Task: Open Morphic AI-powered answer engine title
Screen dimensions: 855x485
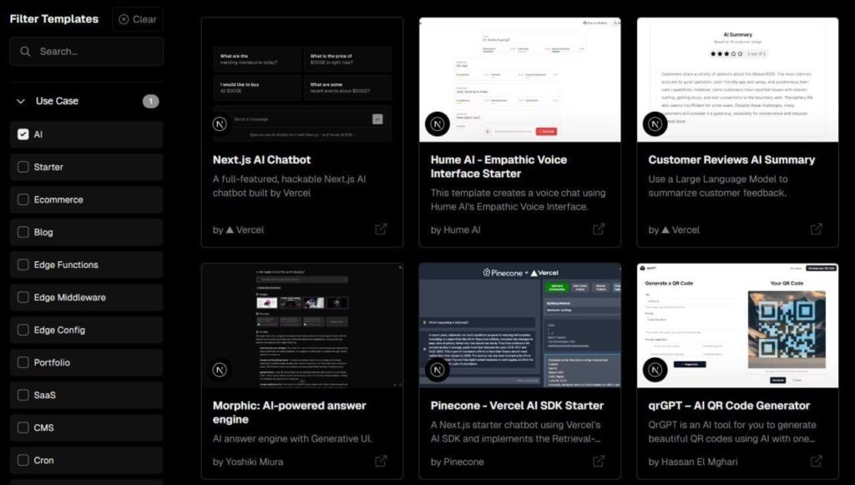Action: coord(289,412)
